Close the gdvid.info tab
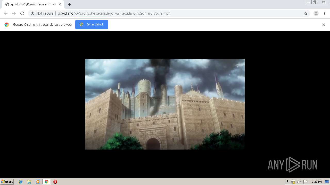Image resolution: width=330 pixels, height=185 pixels. tap(60, 4)
